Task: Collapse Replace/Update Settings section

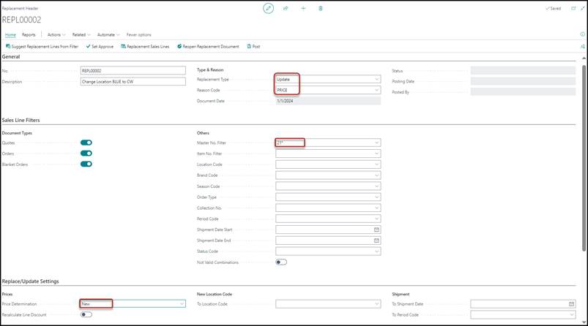Action: [x=30, y=281]
